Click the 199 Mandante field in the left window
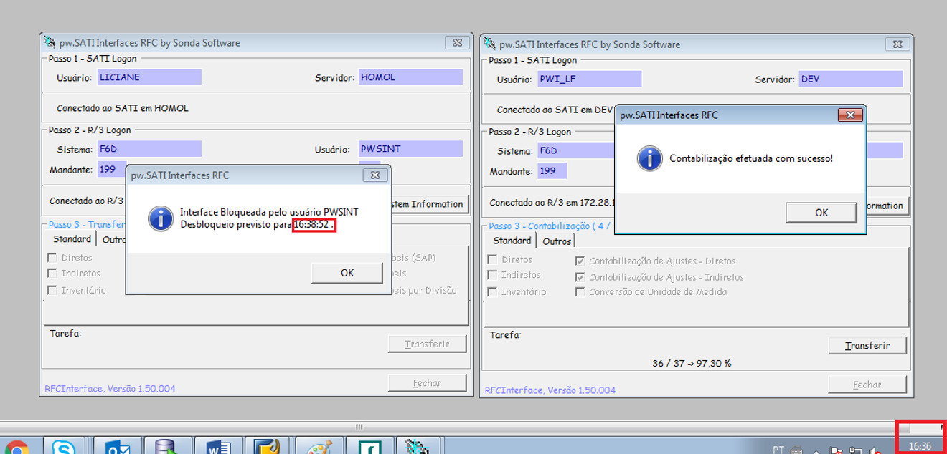947x454 pixels. pos(111,170)
